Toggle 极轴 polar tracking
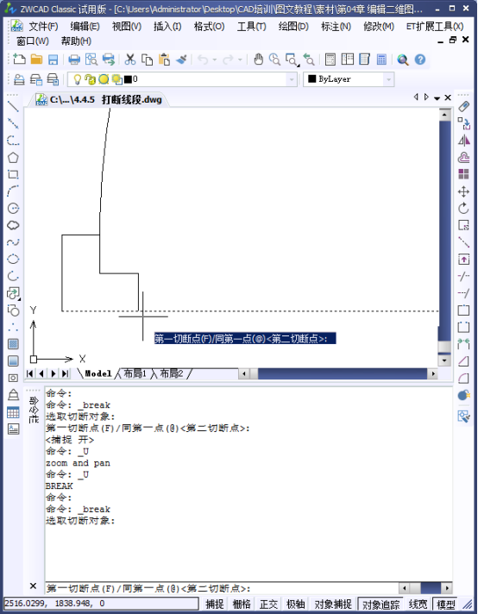The height and width of the screenshot is (614, 478). tap(295, 604)
